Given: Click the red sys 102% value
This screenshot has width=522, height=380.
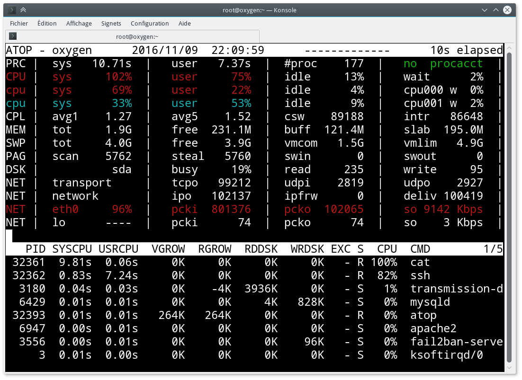Looking at the screenshot, I should point(118,77).
